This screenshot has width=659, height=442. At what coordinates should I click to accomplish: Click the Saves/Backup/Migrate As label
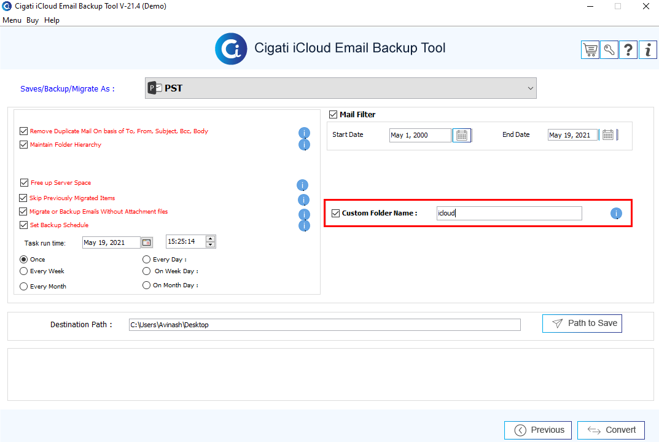[67, 88]
